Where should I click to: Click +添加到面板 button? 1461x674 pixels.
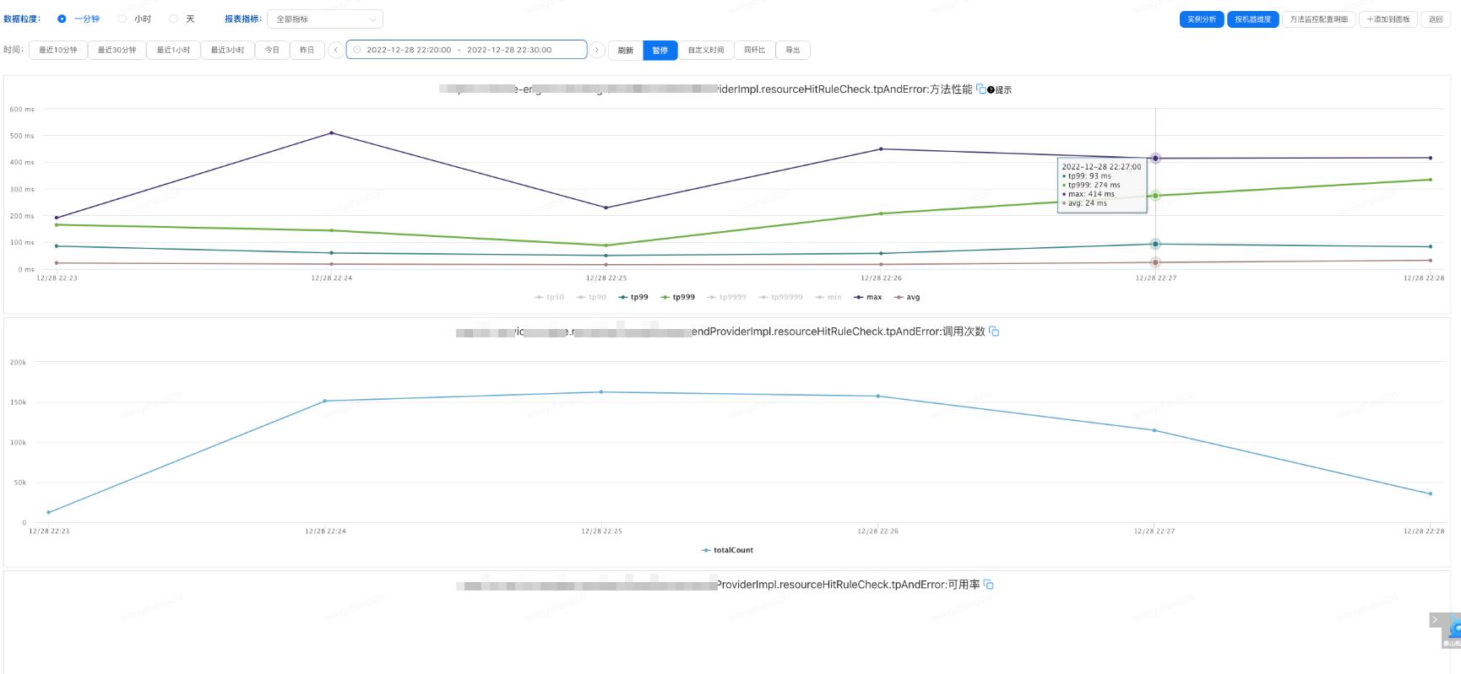pyautogui.click(x=1388, y=19)
